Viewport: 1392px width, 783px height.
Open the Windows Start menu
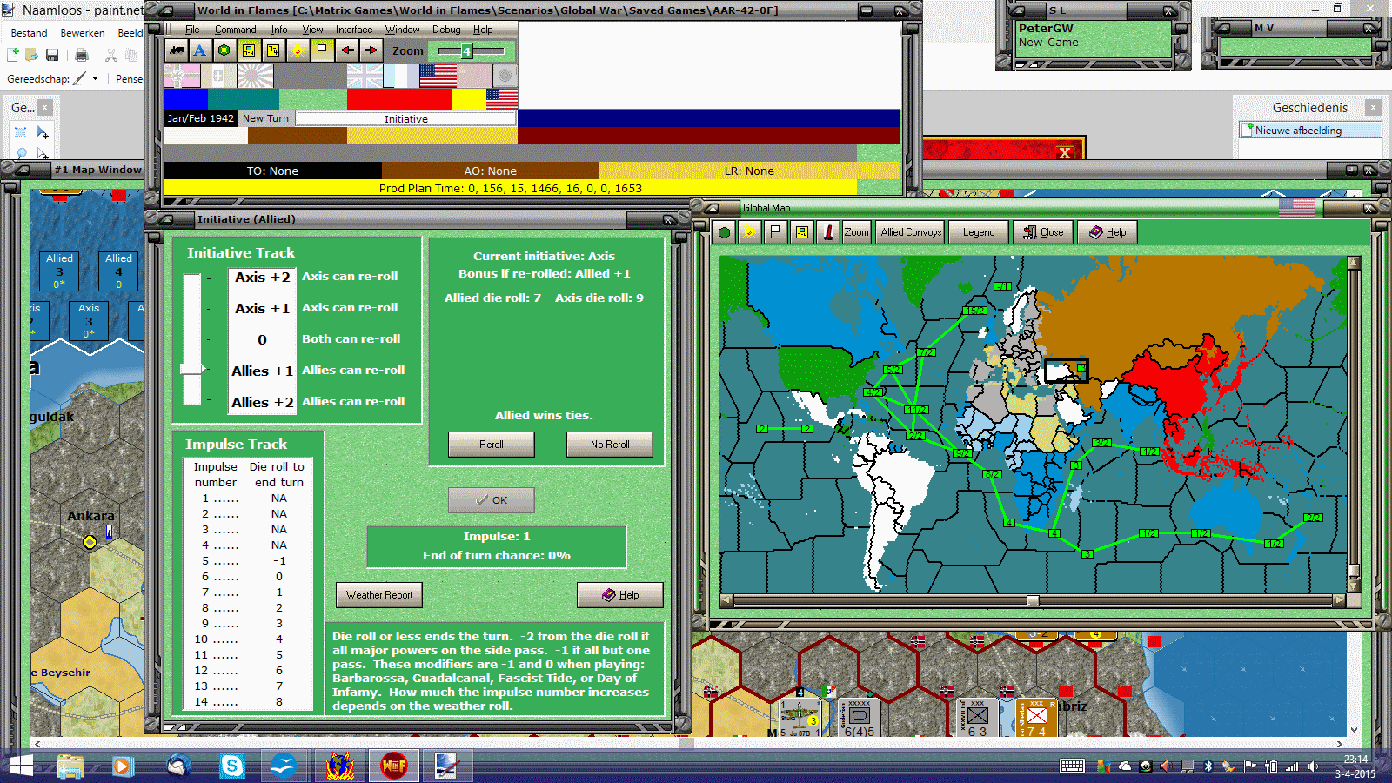[x=20, y=766]
